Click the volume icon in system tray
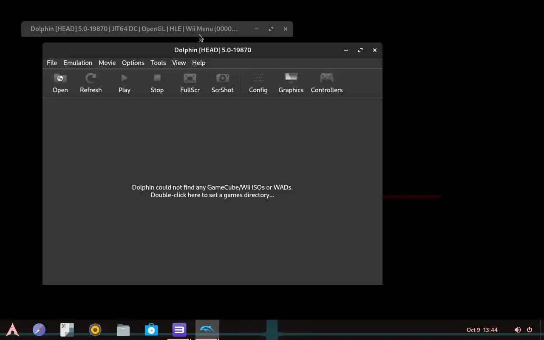 (517, 330)
